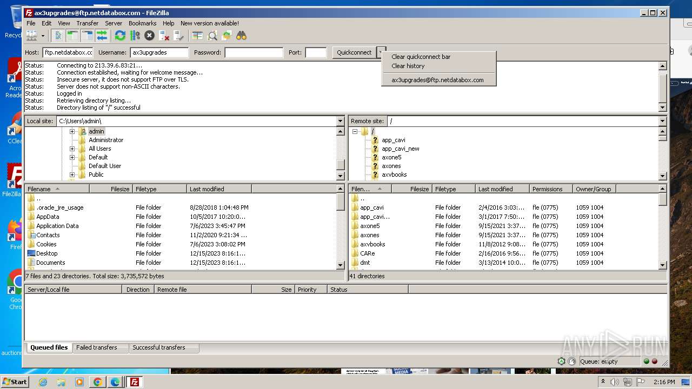
Task: Open the Remote site path dropdown
Action: (663, 121)
